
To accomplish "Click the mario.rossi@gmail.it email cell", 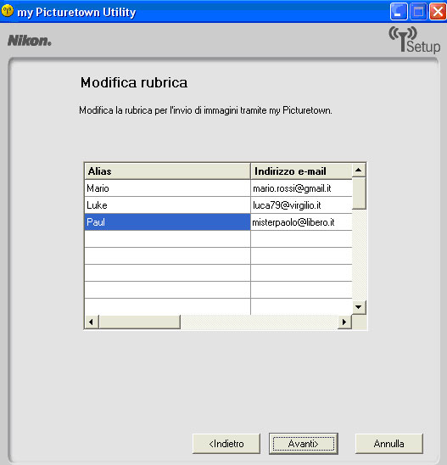I will [301, 188].
